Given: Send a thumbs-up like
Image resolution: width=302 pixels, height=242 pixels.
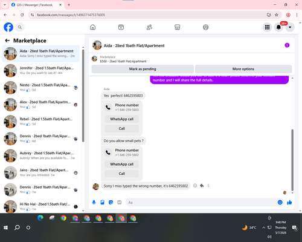Looking at the screenshot, I should (x=289, y=202).
